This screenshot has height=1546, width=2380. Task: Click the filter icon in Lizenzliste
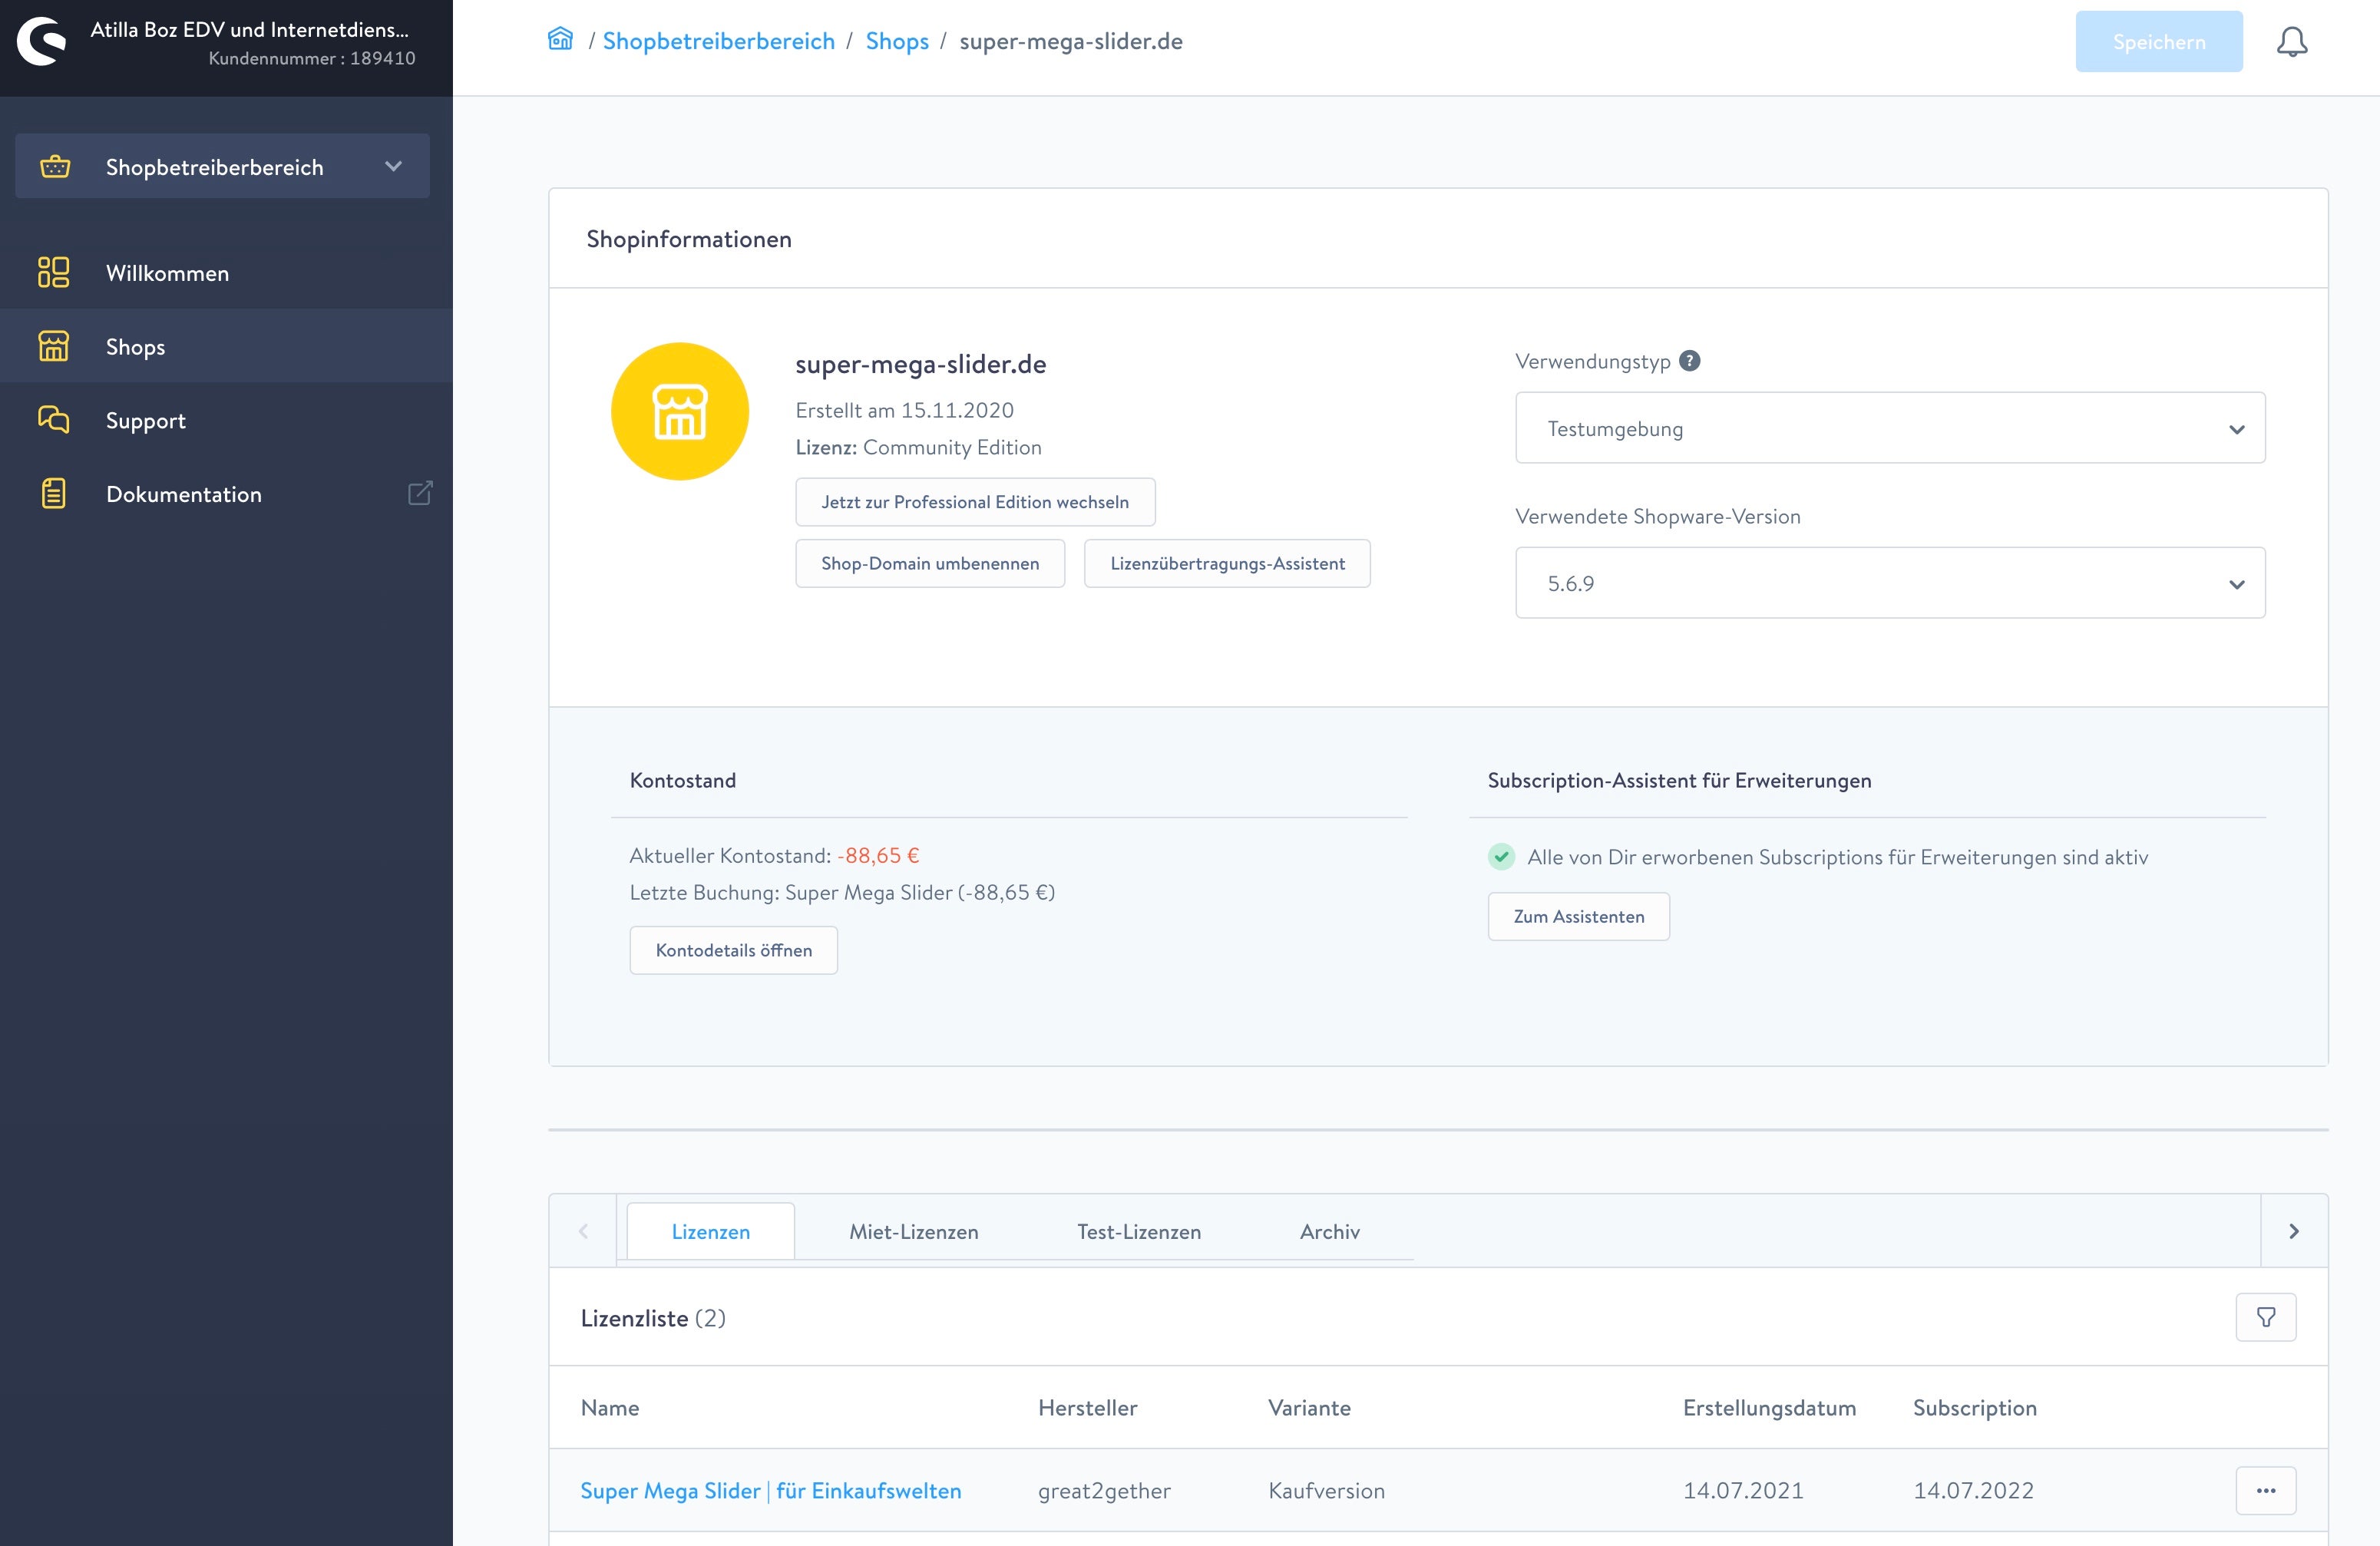tap(2265, 1317)
